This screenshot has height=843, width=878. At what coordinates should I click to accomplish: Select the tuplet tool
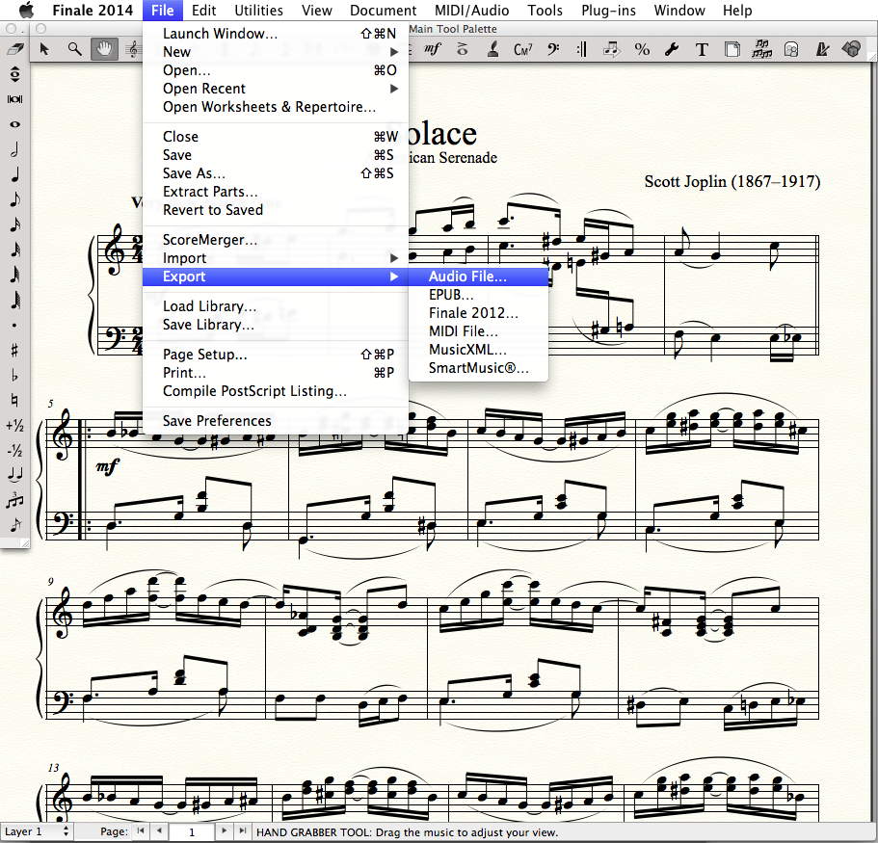pyautogui.click(x=15, y=500)
